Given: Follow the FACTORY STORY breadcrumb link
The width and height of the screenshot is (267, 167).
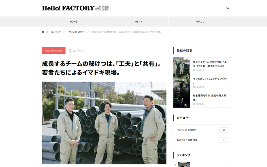Looking at the screenshot, I should [76, 32].
